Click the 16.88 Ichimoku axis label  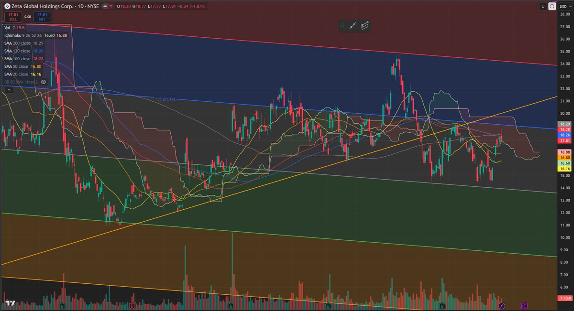565,151
